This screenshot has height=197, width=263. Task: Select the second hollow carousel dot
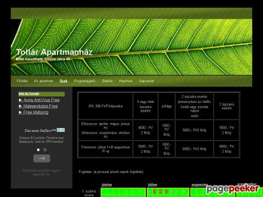[x=45, y=150]
